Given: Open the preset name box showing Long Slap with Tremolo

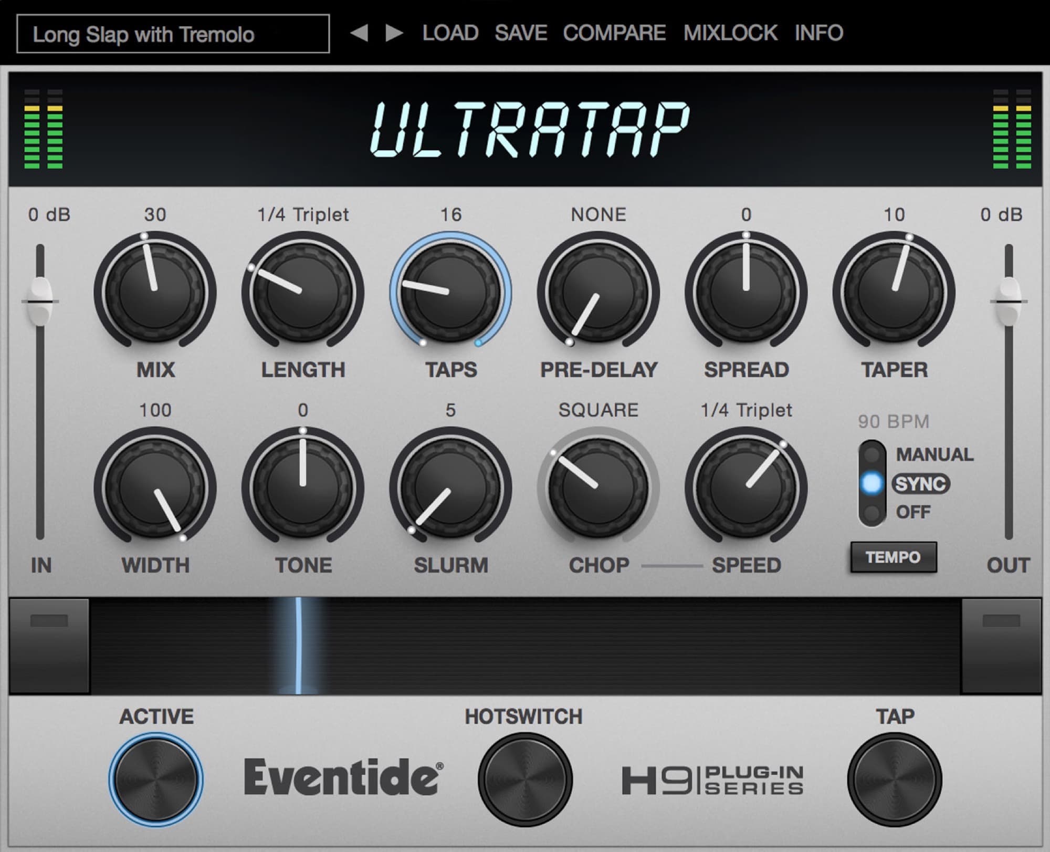Looking at the screenshot, I should coord(173,35).
